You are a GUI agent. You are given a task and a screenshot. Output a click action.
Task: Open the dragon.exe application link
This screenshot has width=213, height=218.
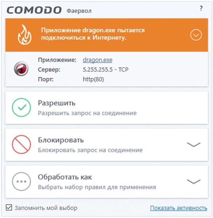click(98, 60)
